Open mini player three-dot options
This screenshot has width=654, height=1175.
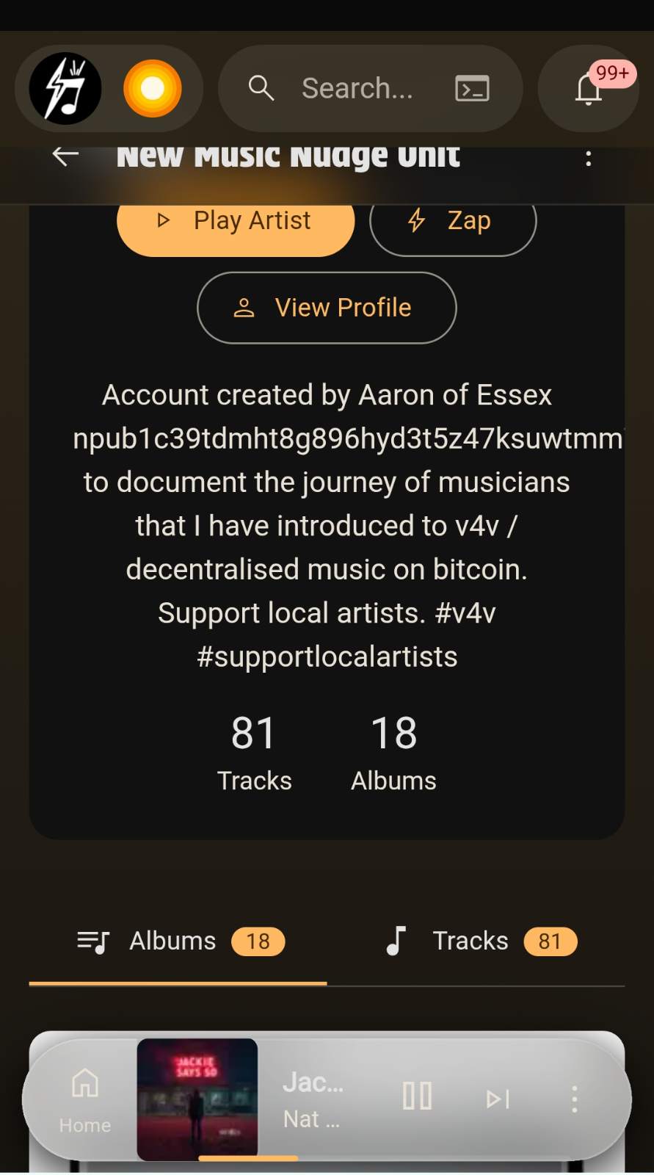click(574, 1099)
